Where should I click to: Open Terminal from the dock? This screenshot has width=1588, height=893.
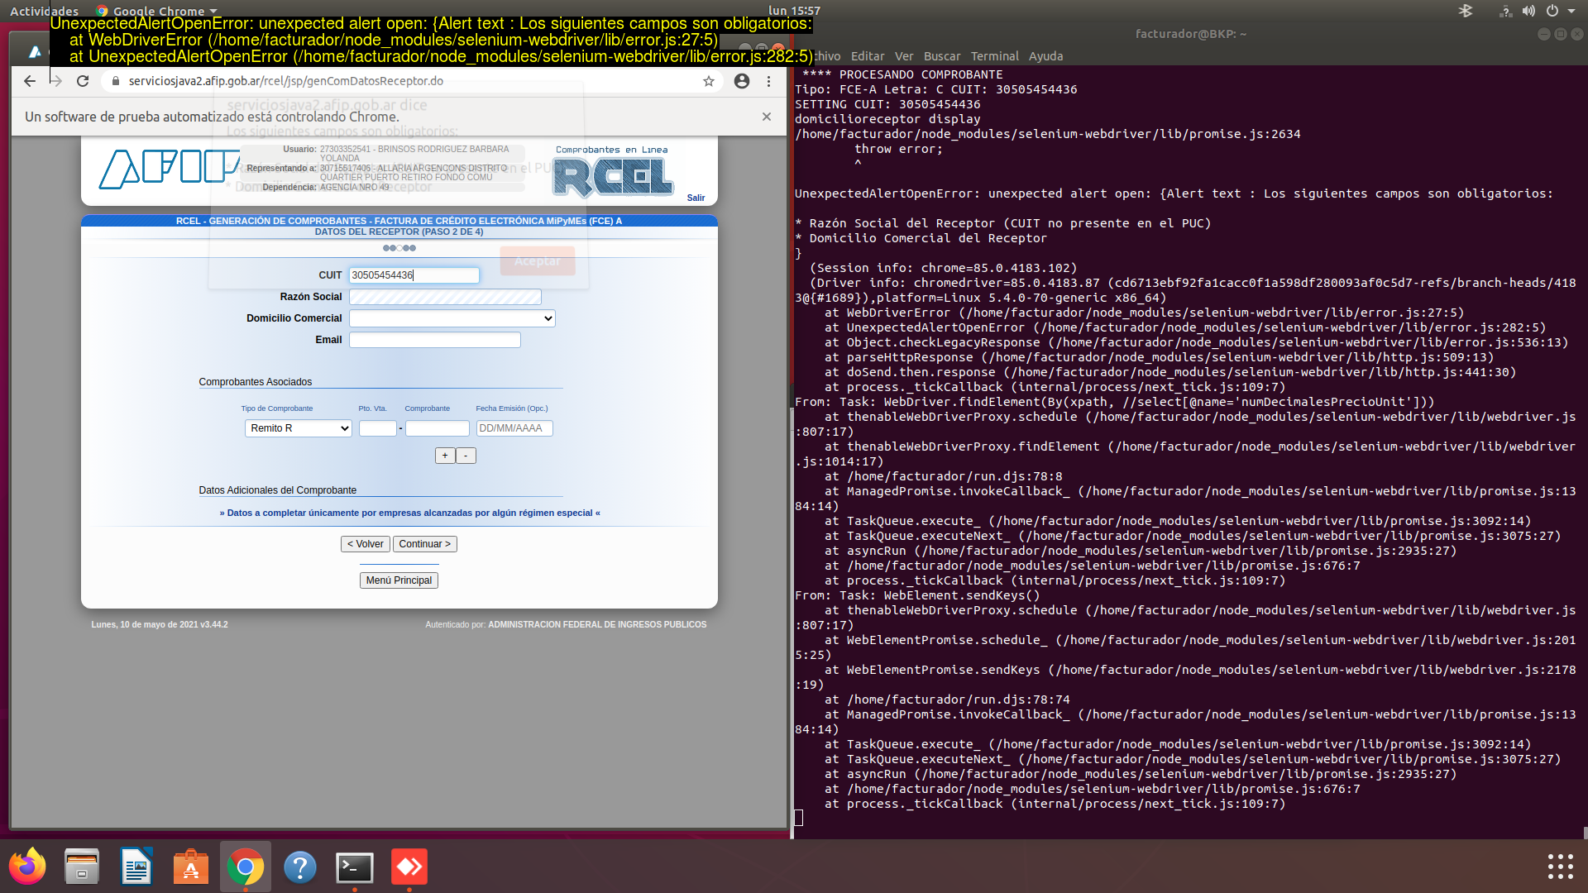click(x=355, y=867)
